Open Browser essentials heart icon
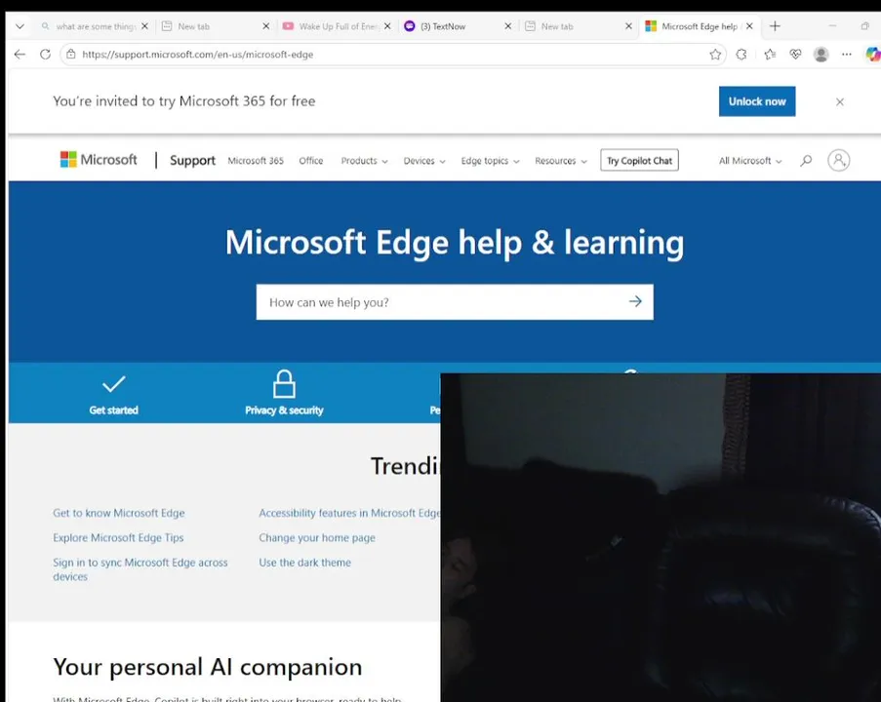Image resolution: width=881 pixels, height=702 pixels. point(795,55)
